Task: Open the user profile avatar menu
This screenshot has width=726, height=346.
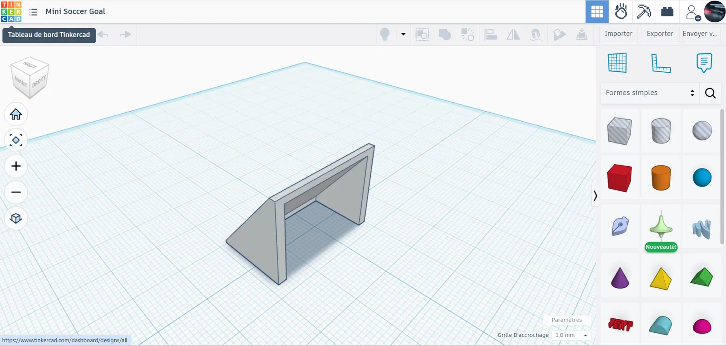Action: 715,12
